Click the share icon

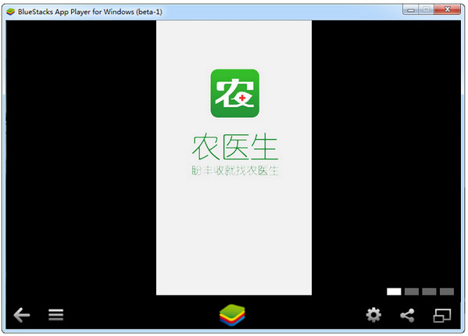coord(407,315)
